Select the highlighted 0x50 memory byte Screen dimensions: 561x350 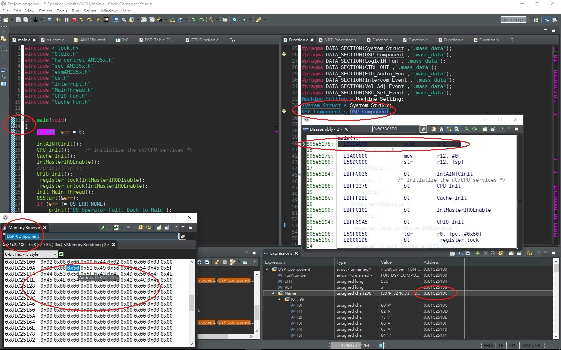pyautogui.click(x=73, y=268)
